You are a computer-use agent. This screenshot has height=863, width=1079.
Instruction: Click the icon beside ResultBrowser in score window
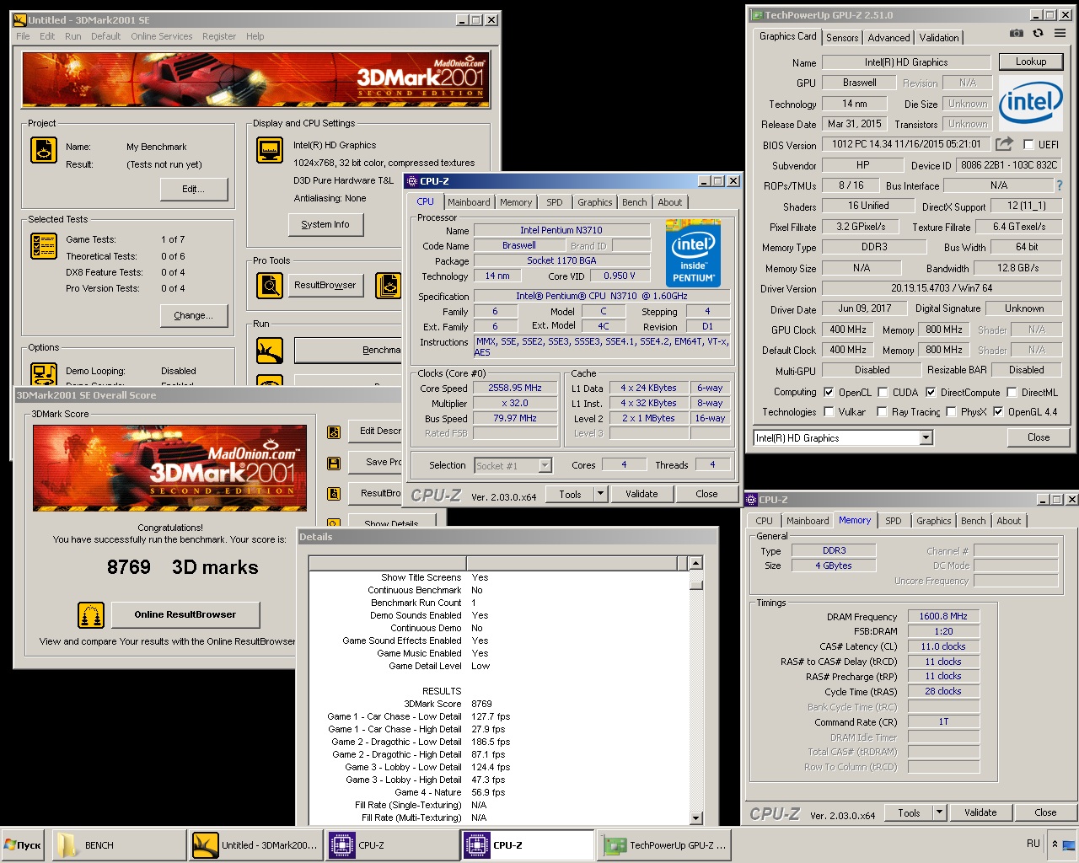point(334,494)
